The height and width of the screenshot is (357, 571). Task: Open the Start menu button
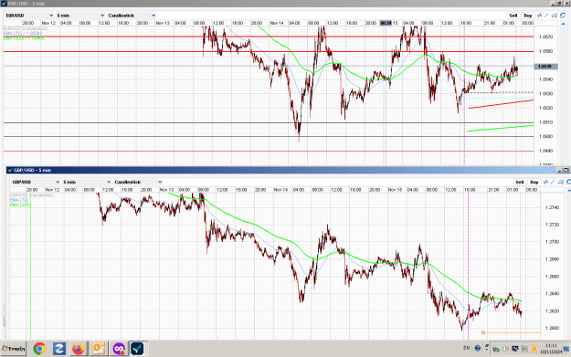tap(14, 349)
